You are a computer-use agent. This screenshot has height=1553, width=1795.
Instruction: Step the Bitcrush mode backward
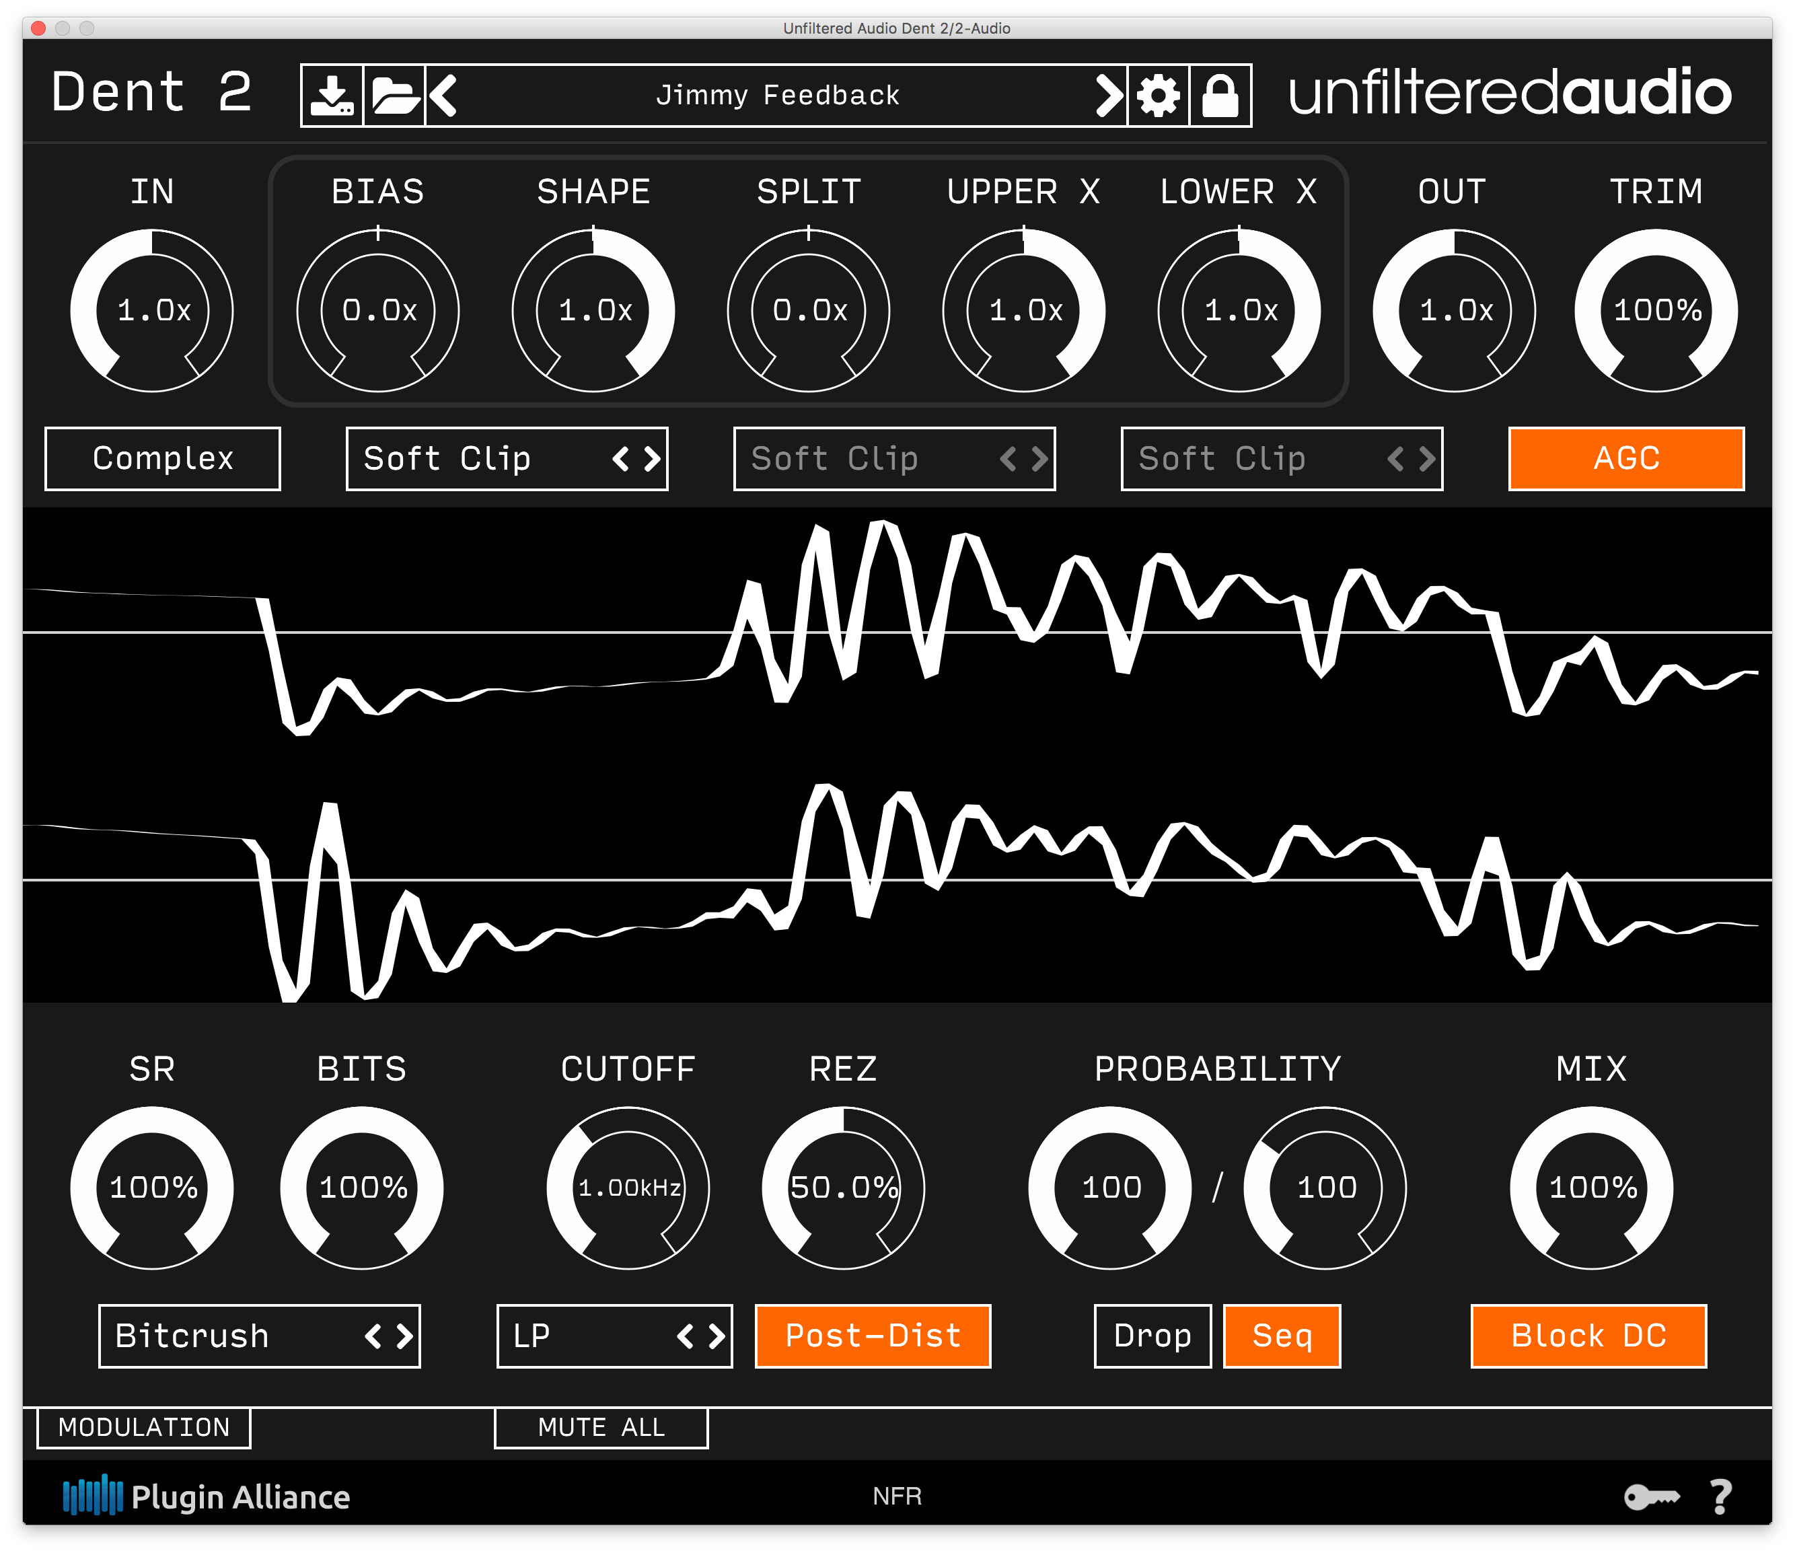pyautogui.click(x=374, y=1336)
